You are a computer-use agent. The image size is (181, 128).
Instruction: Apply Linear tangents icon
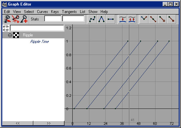coord(101,19)
